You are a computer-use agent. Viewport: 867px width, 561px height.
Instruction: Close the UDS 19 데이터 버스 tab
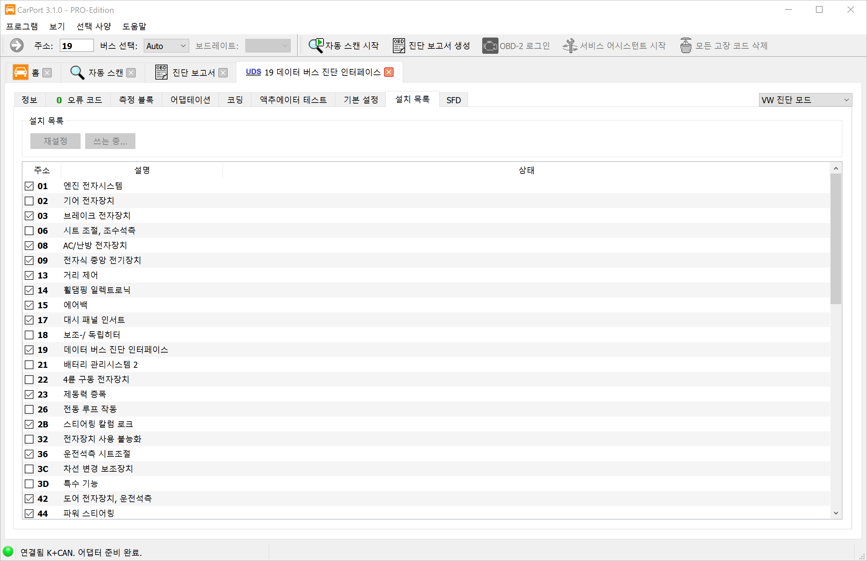pos(389,72)
